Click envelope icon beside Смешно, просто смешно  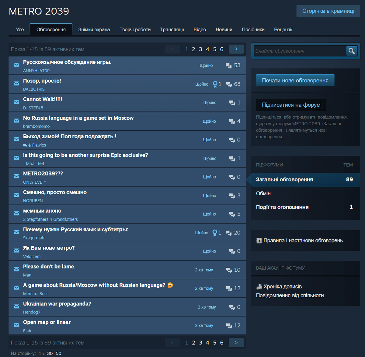(x=16, y=195)
